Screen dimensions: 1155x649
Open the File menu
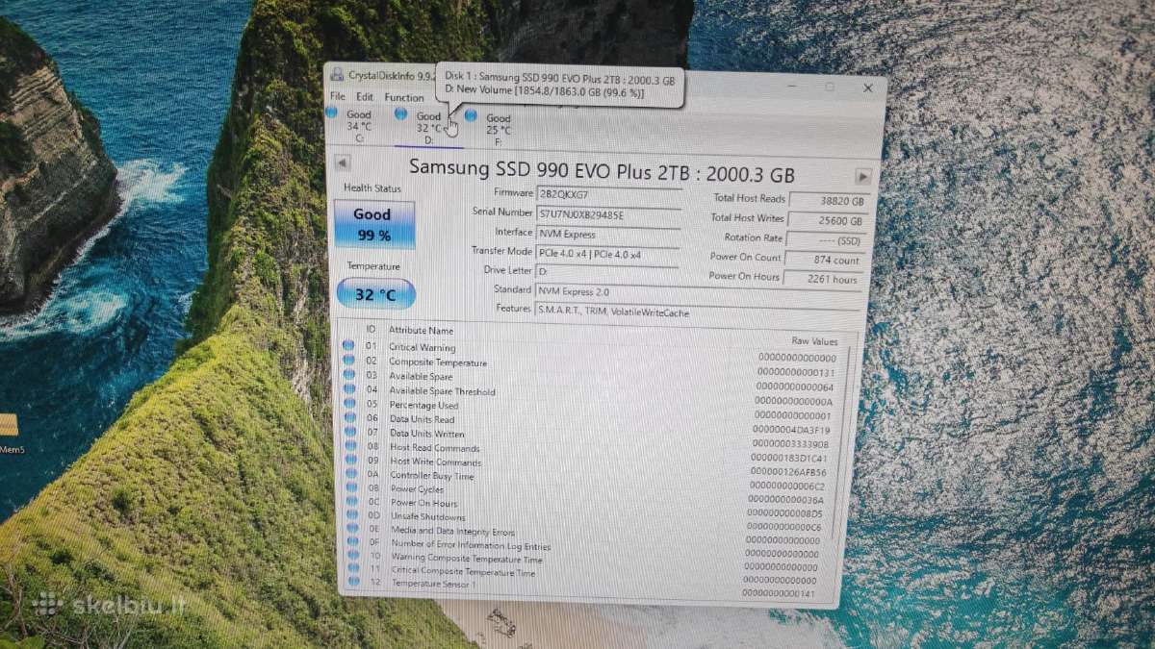[337, 96]
